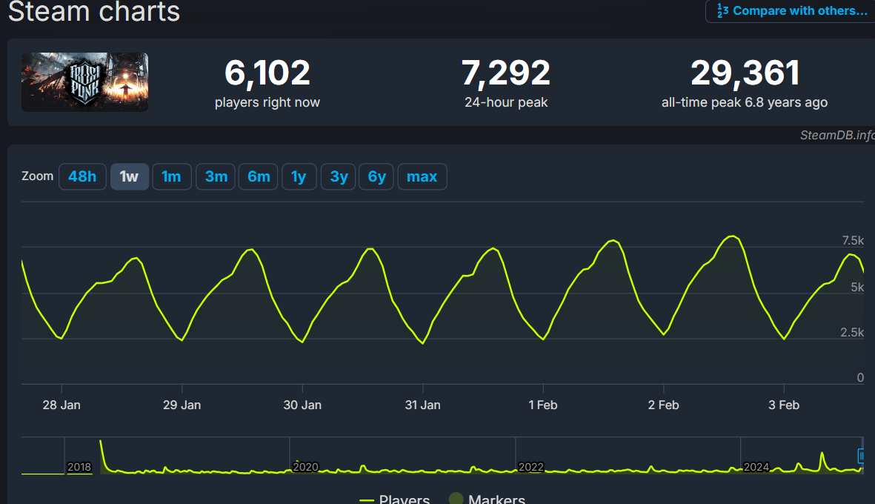Click the compare ranking icon beside Compare with others
This screenshot has width=875, height=504.
pos(722,10)
